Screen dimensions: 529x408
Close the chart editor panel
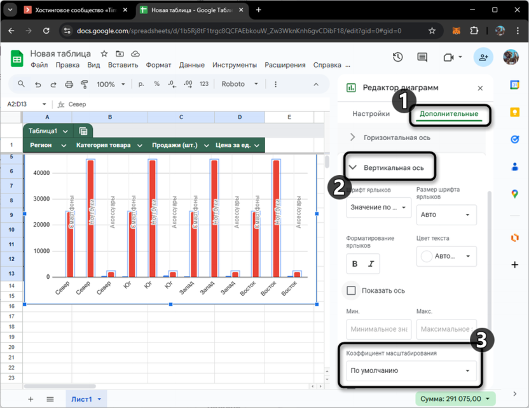pos(480,88)
